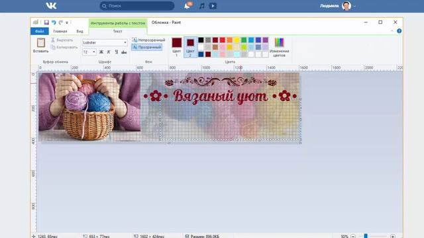Pick the black palette color
Viewport: 424px width, 238px height.
[x=201, y=40]
